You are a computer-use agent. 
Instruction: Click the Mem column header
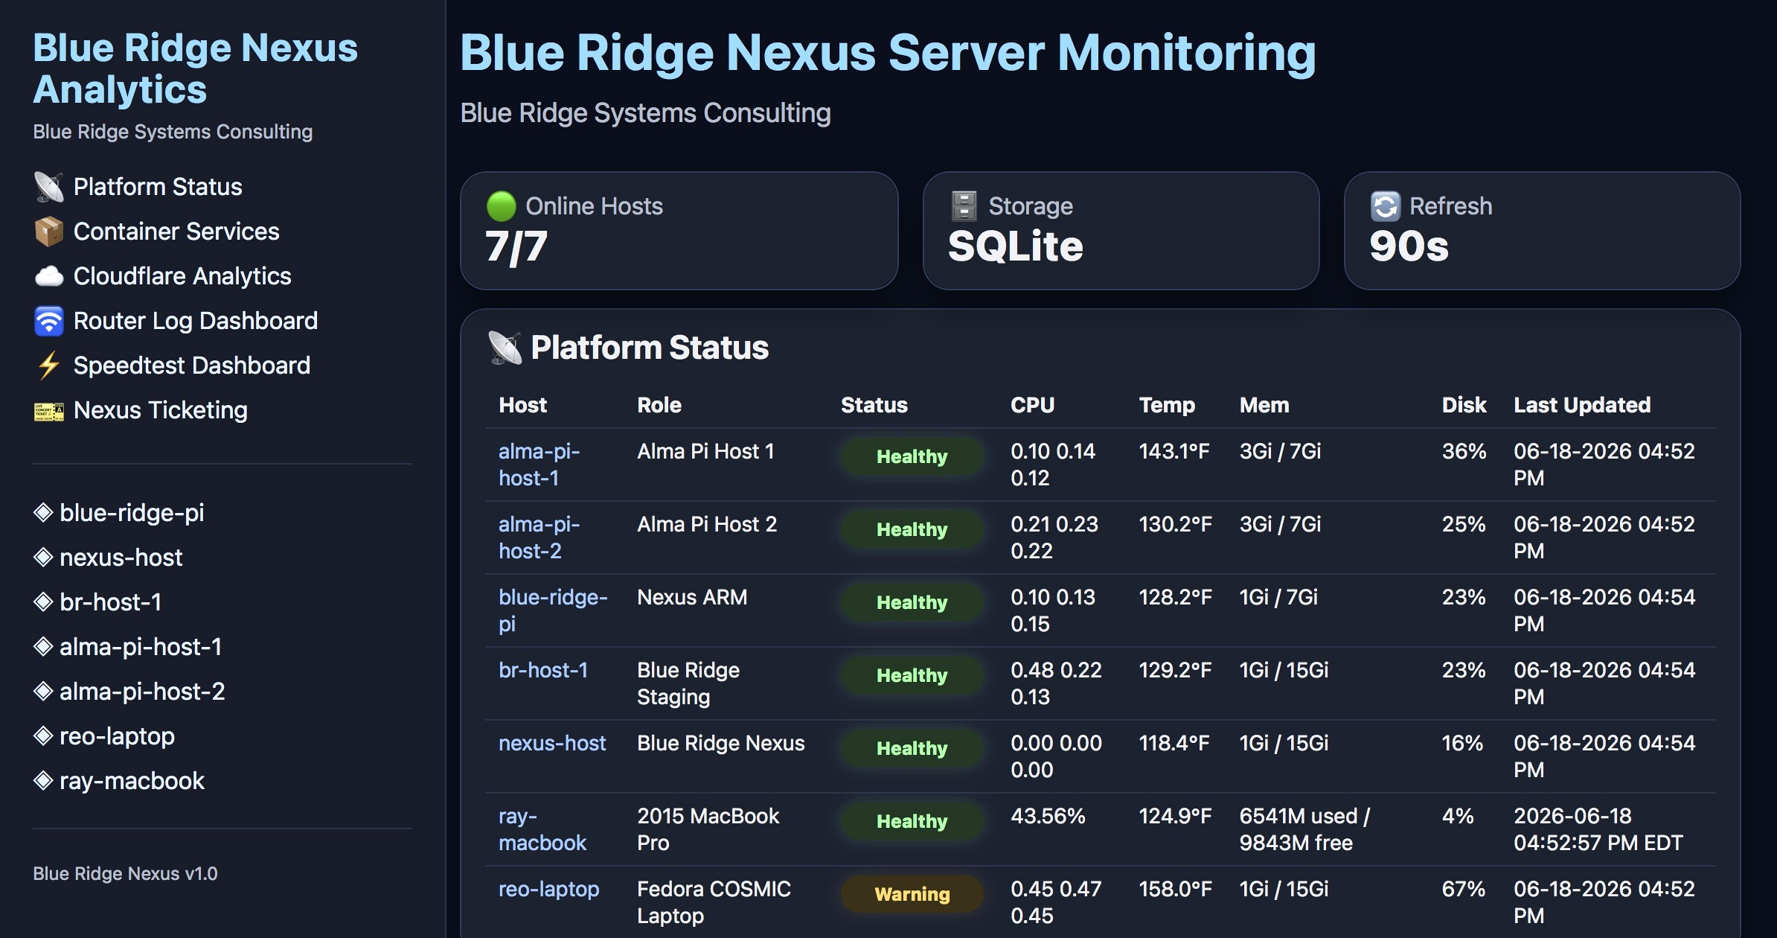point(1264,405)
